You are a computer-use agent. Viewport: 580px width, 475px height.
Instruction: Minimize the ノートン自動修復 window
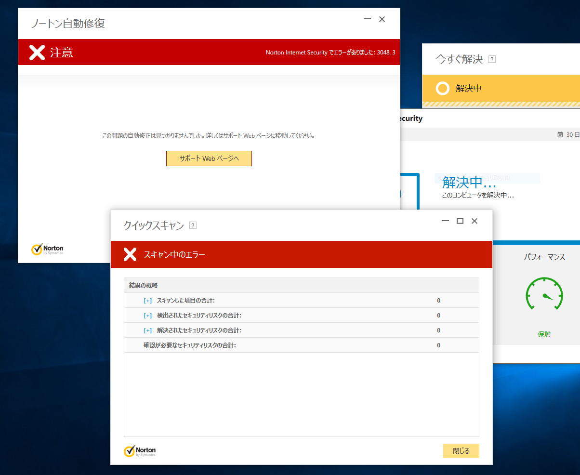coord(368,19)
